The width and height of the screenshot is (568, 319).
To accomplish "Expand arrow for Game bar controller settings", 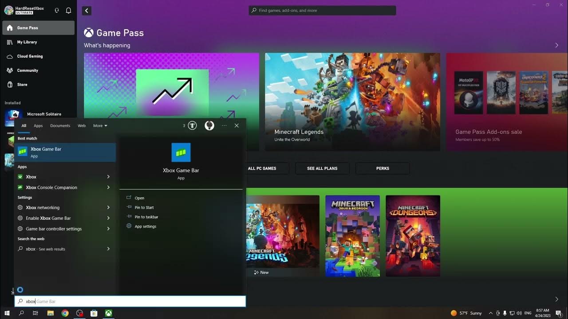I will coord(108,229).
